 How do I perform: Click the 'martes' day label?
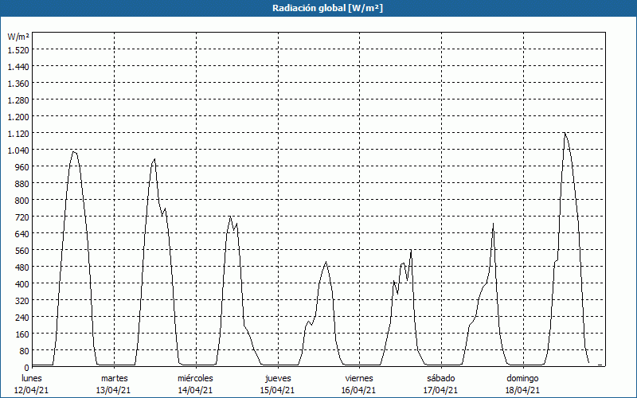pos(114,378)
